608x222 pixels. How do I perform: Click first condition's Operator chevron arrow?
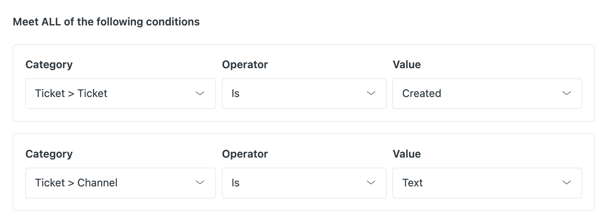pos(371,94)
